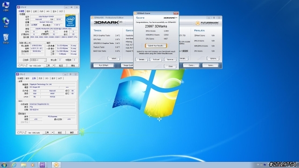This screenshot has width=299, height=168.
Task: Select the 关于 tab in mainboard CPU-Z window
Action: (x=60, y=78)
